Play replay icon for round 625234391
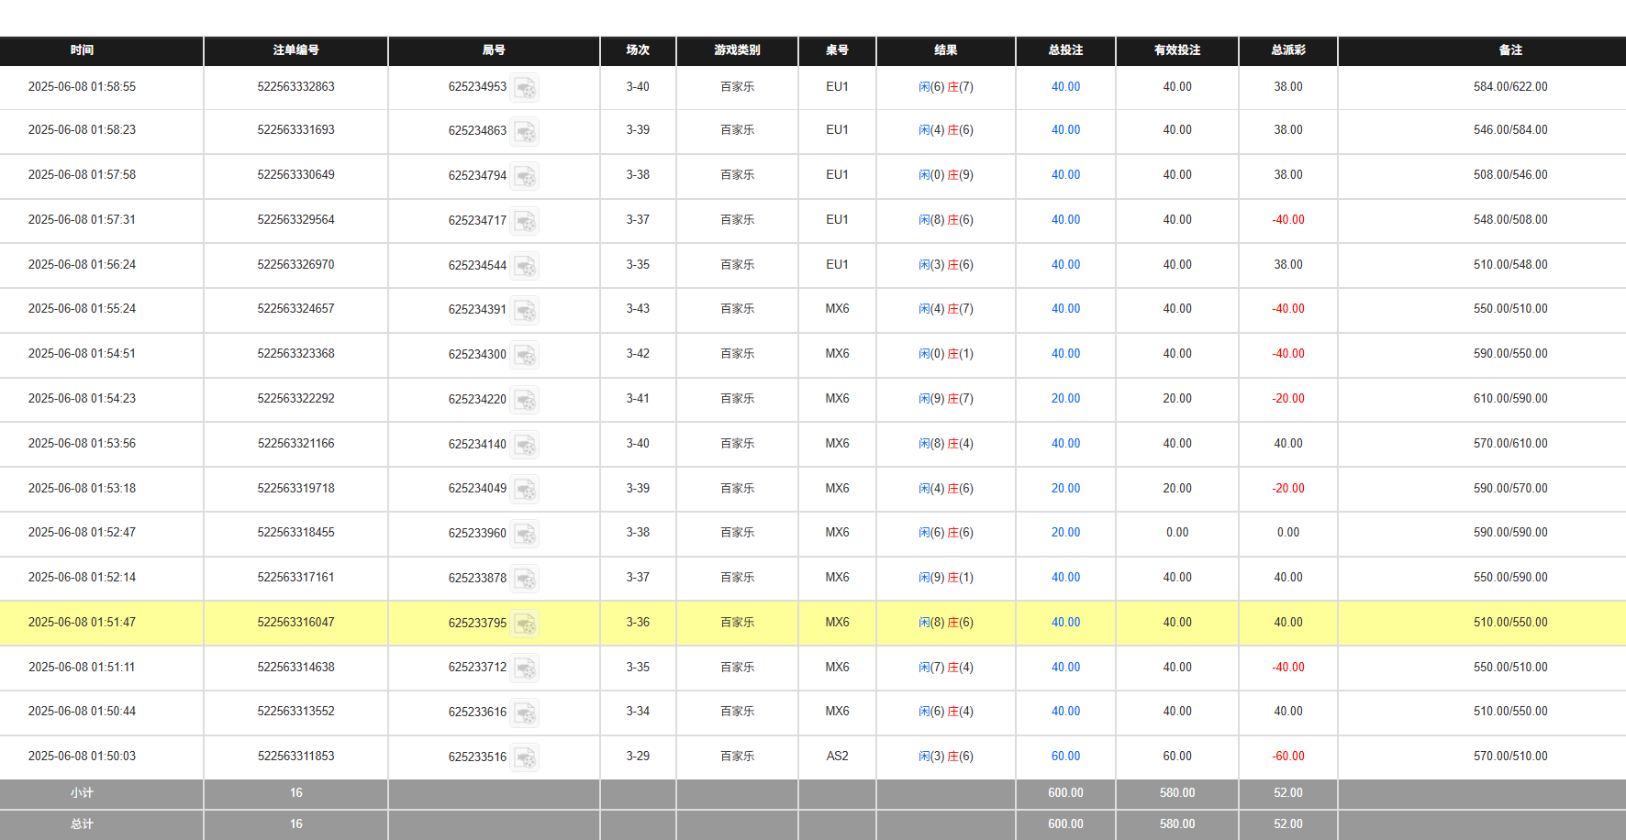The height and width of the screenshot is (840, 1626). point(525,310)
